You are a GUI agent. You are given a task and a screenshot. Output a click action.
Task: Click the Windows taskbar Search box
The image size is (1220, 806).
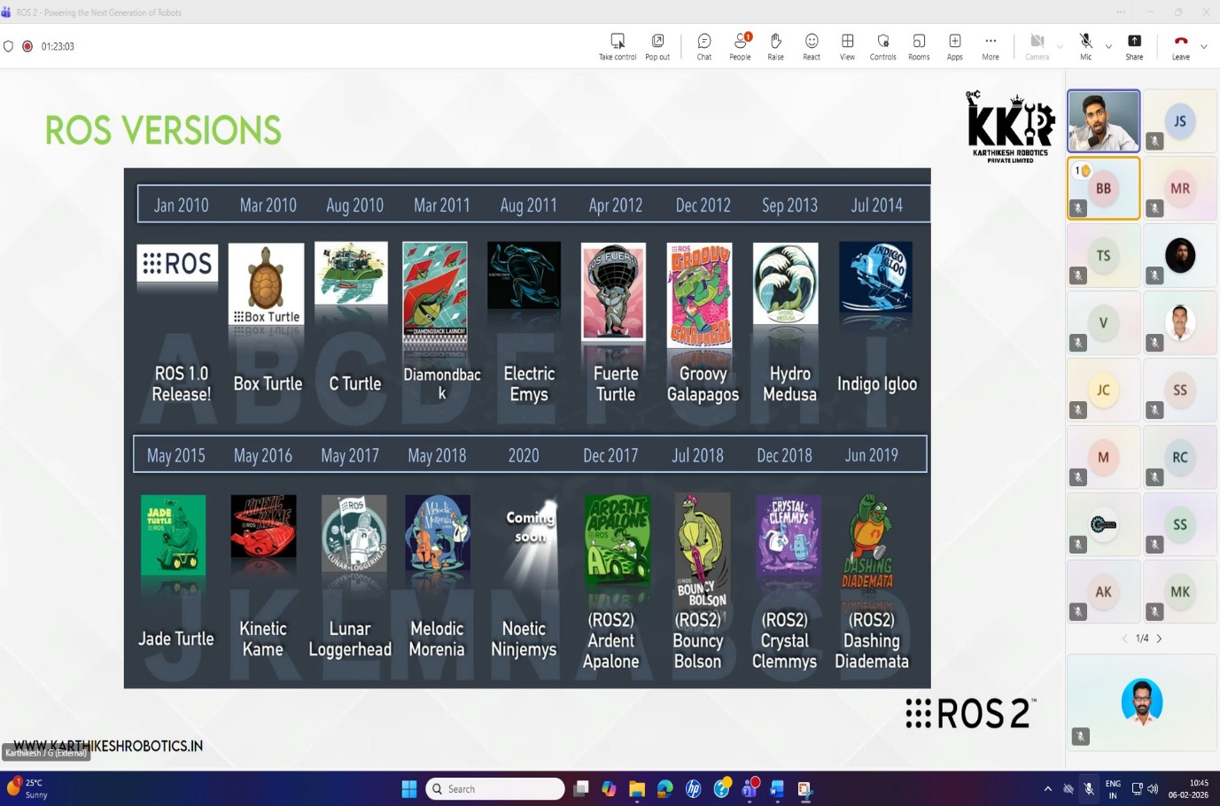click(x=496, y=789)
